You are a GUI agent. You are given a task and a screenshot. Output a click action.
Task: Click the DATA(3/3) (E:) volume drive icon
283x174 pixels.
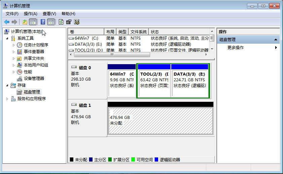(x=71, y=44)
